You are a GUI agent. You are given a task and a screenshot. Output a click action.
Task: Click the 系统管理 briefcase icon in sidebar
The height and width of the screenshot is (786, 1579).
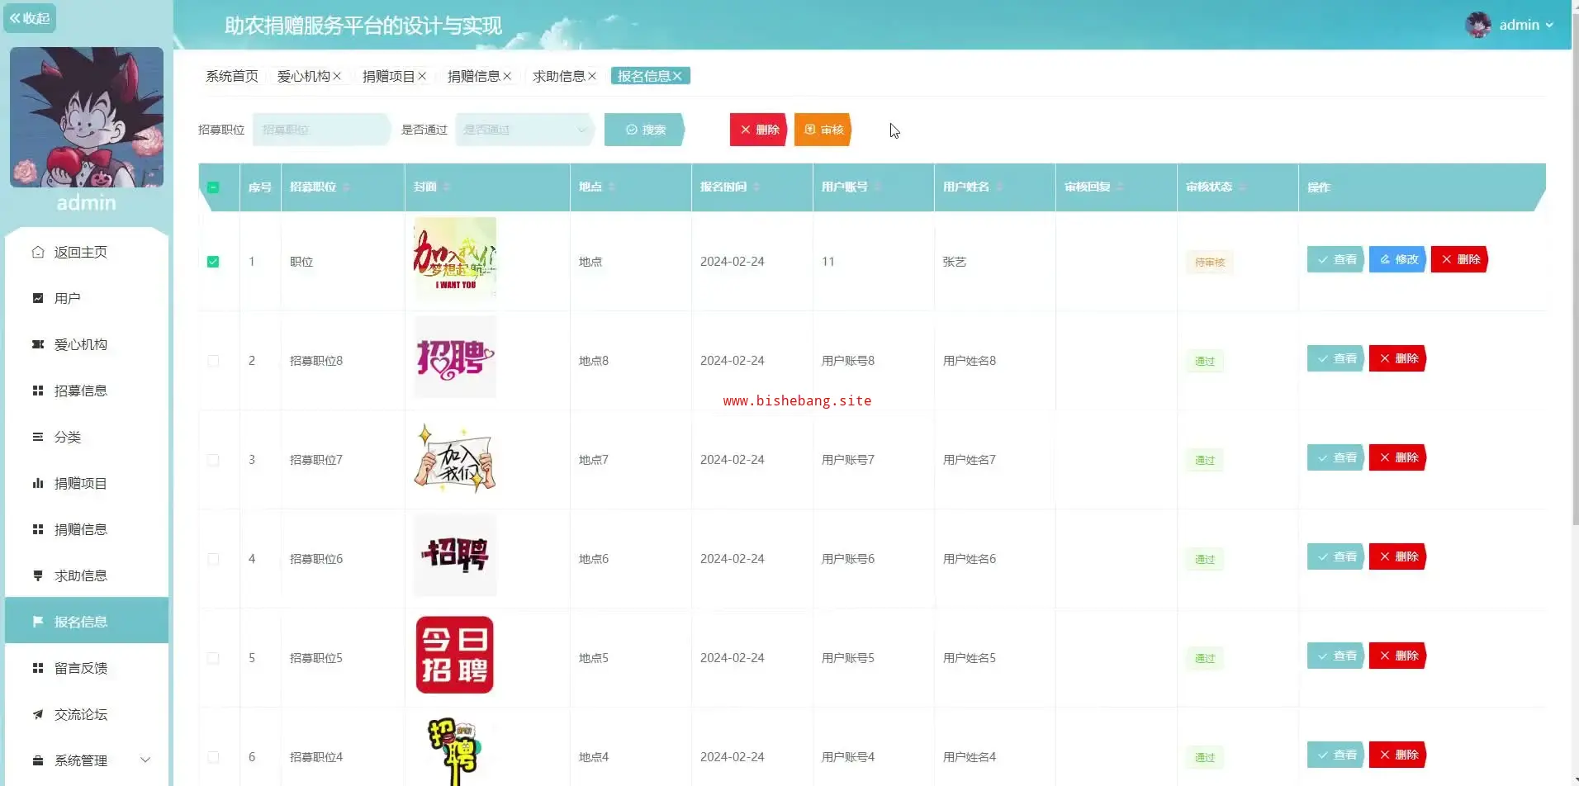coord(38,760)
